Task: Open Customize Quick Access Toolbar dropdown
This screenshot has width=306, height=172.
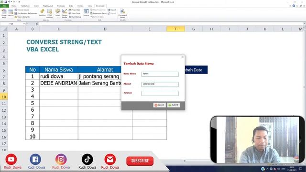Action: point(20,2)
